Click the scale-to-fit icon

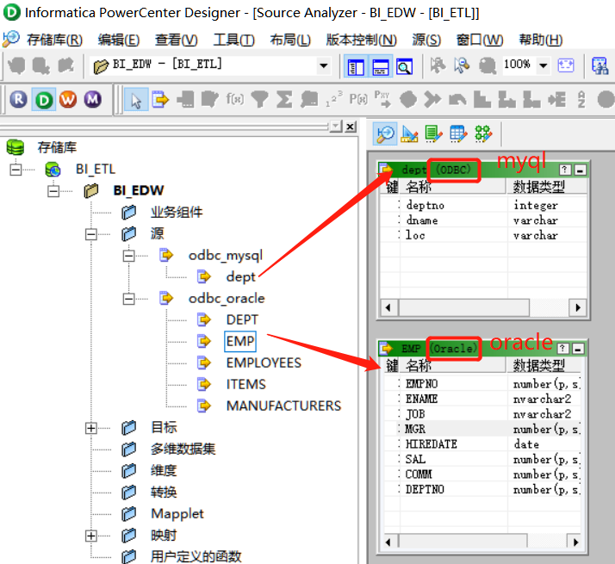pyautogui.click(x=566, y=65)
